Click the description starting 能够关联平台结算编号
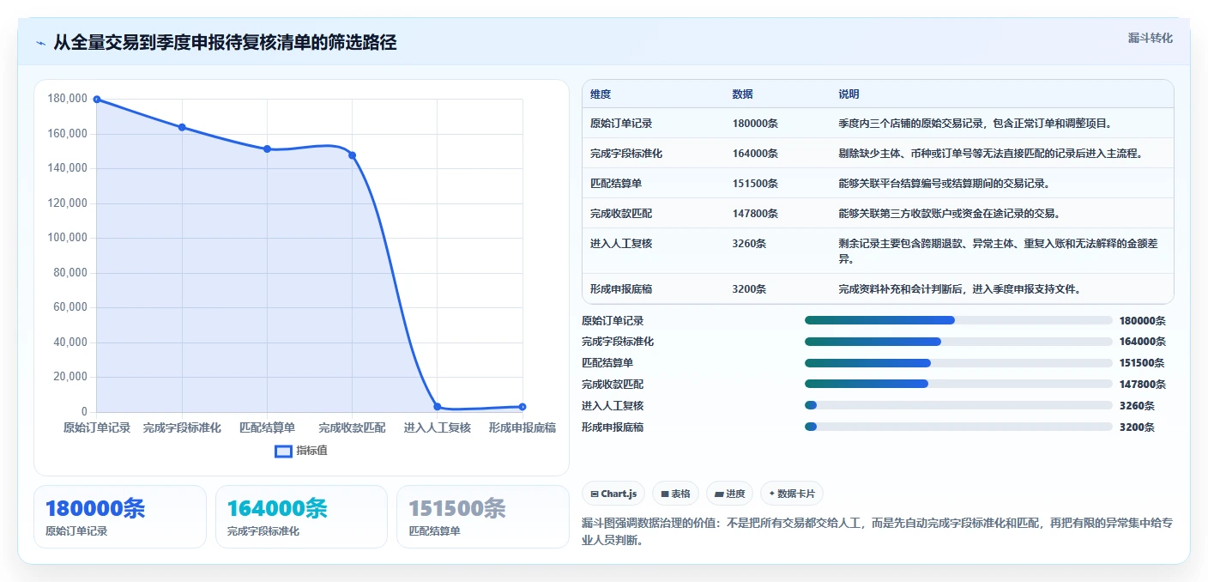Image resolution: width=1208 pixels, height=582 pixels. tap(945, 184)
